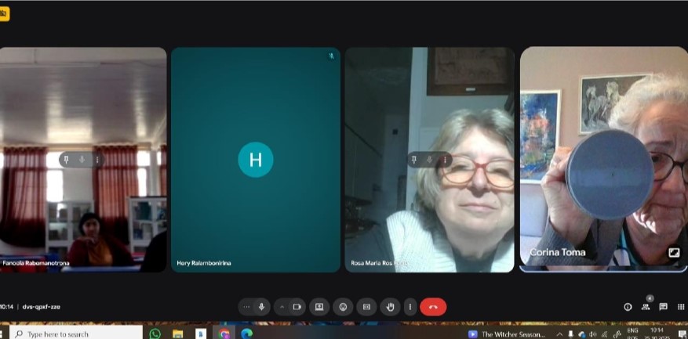Expand video settings arrow beside the camera
Image resolution: width=688 pixels, height=339 pixels.
(282, 307)
